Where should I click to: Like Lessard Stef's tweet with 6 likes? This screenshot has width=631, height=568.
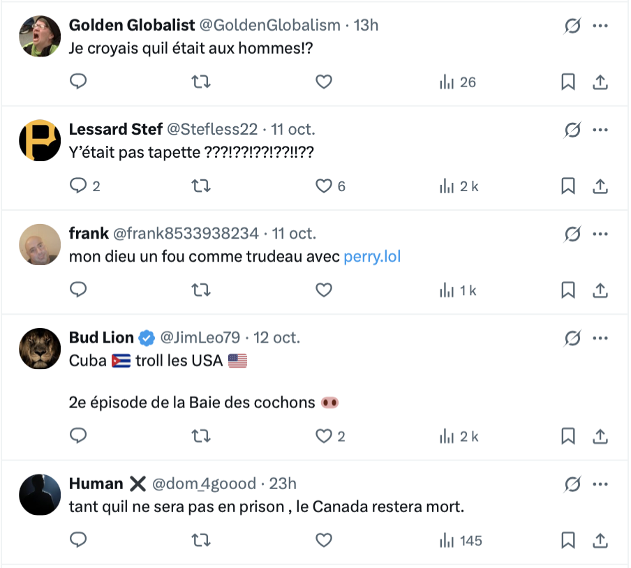pos(323,186)
